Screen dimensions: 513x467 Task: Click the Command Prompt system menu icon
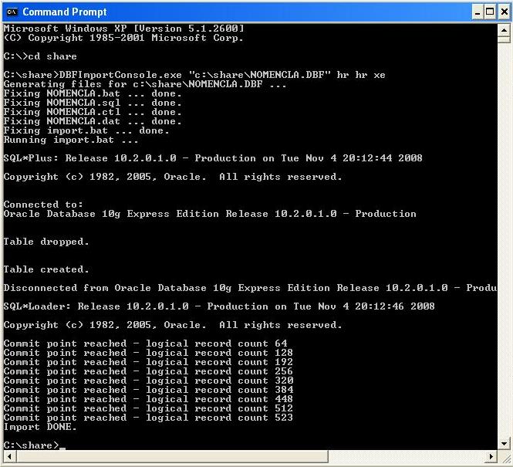point(12,12)
